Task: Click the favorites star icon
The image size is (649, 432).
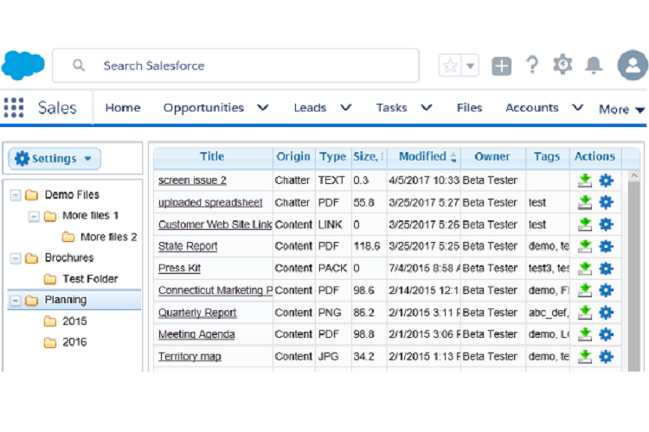Action: [450, 66]
